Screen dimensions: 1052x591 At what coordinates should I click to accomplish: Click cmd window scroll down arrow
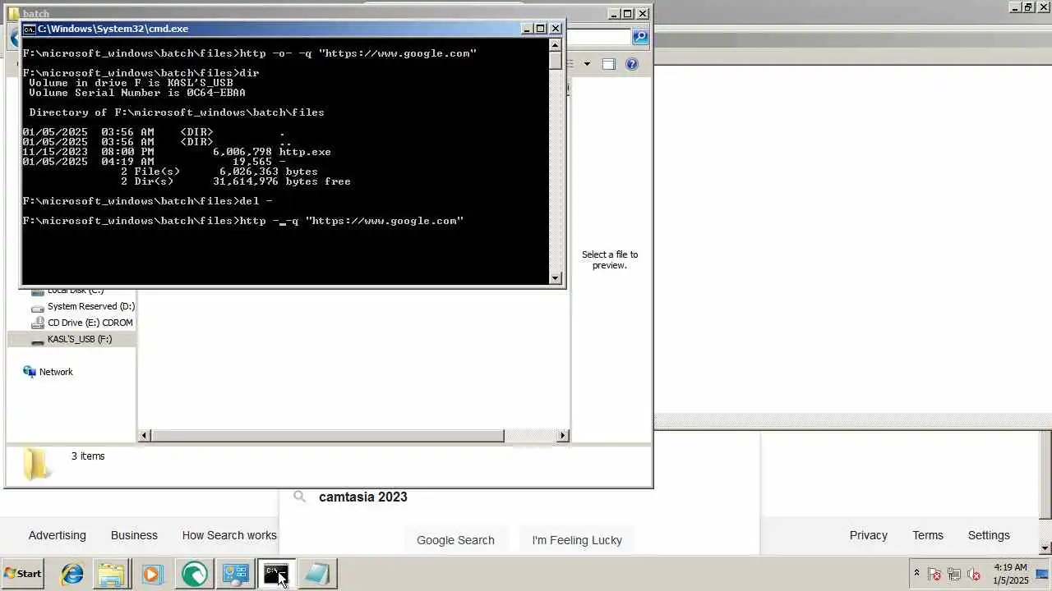coord(556,278)
